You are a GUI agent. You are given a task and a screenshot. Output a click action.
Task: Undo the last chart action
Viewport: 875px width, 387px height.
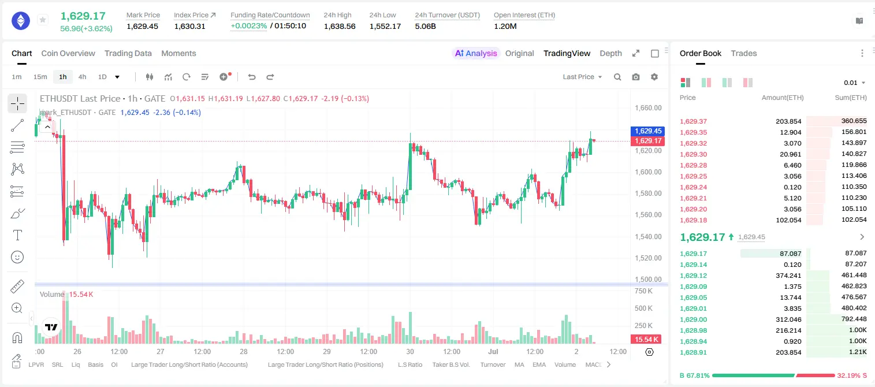[x=252, y=77]
